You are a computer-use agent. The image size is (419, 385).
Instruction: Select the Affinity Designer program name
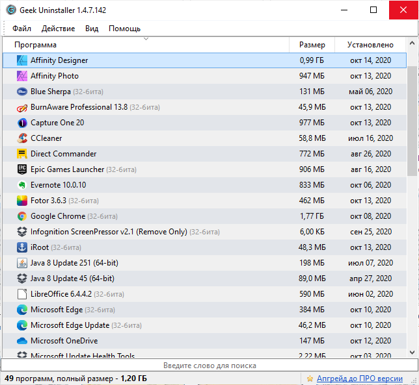pyautogui.click(x=59, y=60)
